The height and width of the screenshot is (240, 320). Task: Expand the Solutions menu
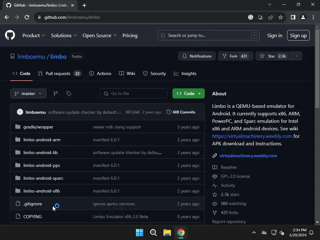64,36
